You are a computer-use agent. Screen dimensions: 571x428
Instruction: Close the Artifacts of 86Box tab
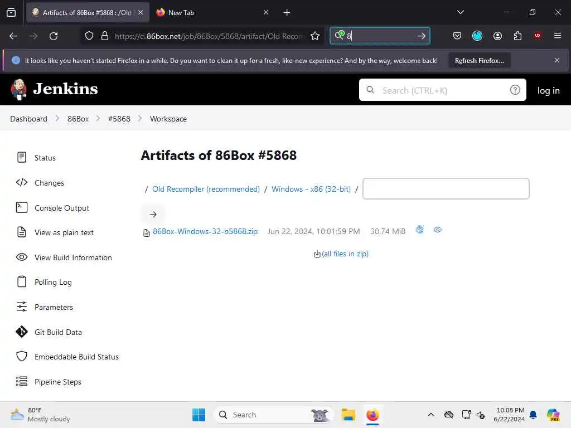pyautogui.click(x=141, y=12)
